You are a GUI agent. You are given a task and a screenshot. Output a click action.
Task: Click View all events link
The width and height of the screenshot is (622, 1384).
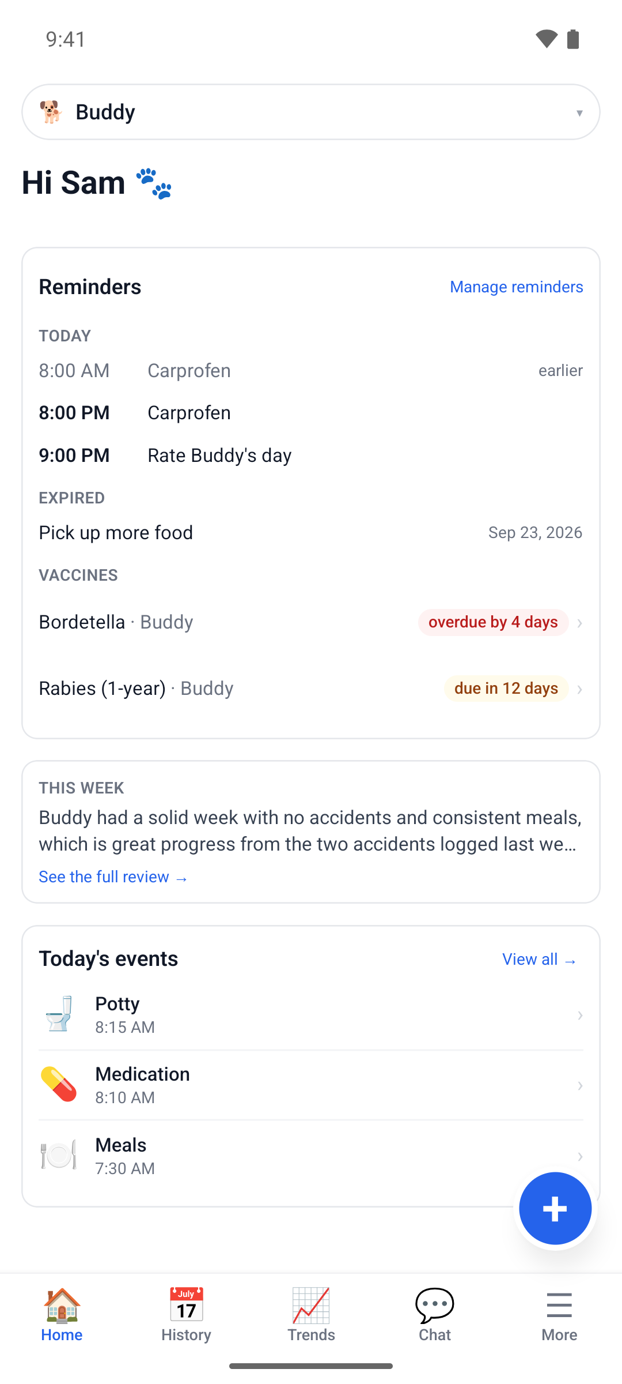coord(540,960)
